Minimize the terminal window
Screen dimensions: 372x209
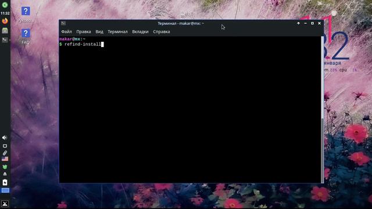[305, 23]
